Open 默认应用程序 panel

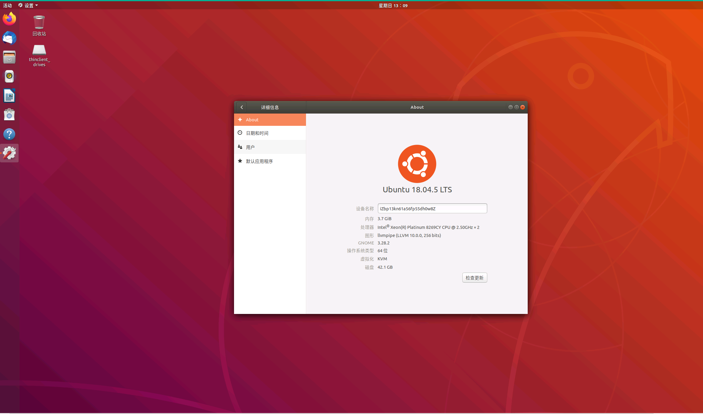click(x=270, y=161)
